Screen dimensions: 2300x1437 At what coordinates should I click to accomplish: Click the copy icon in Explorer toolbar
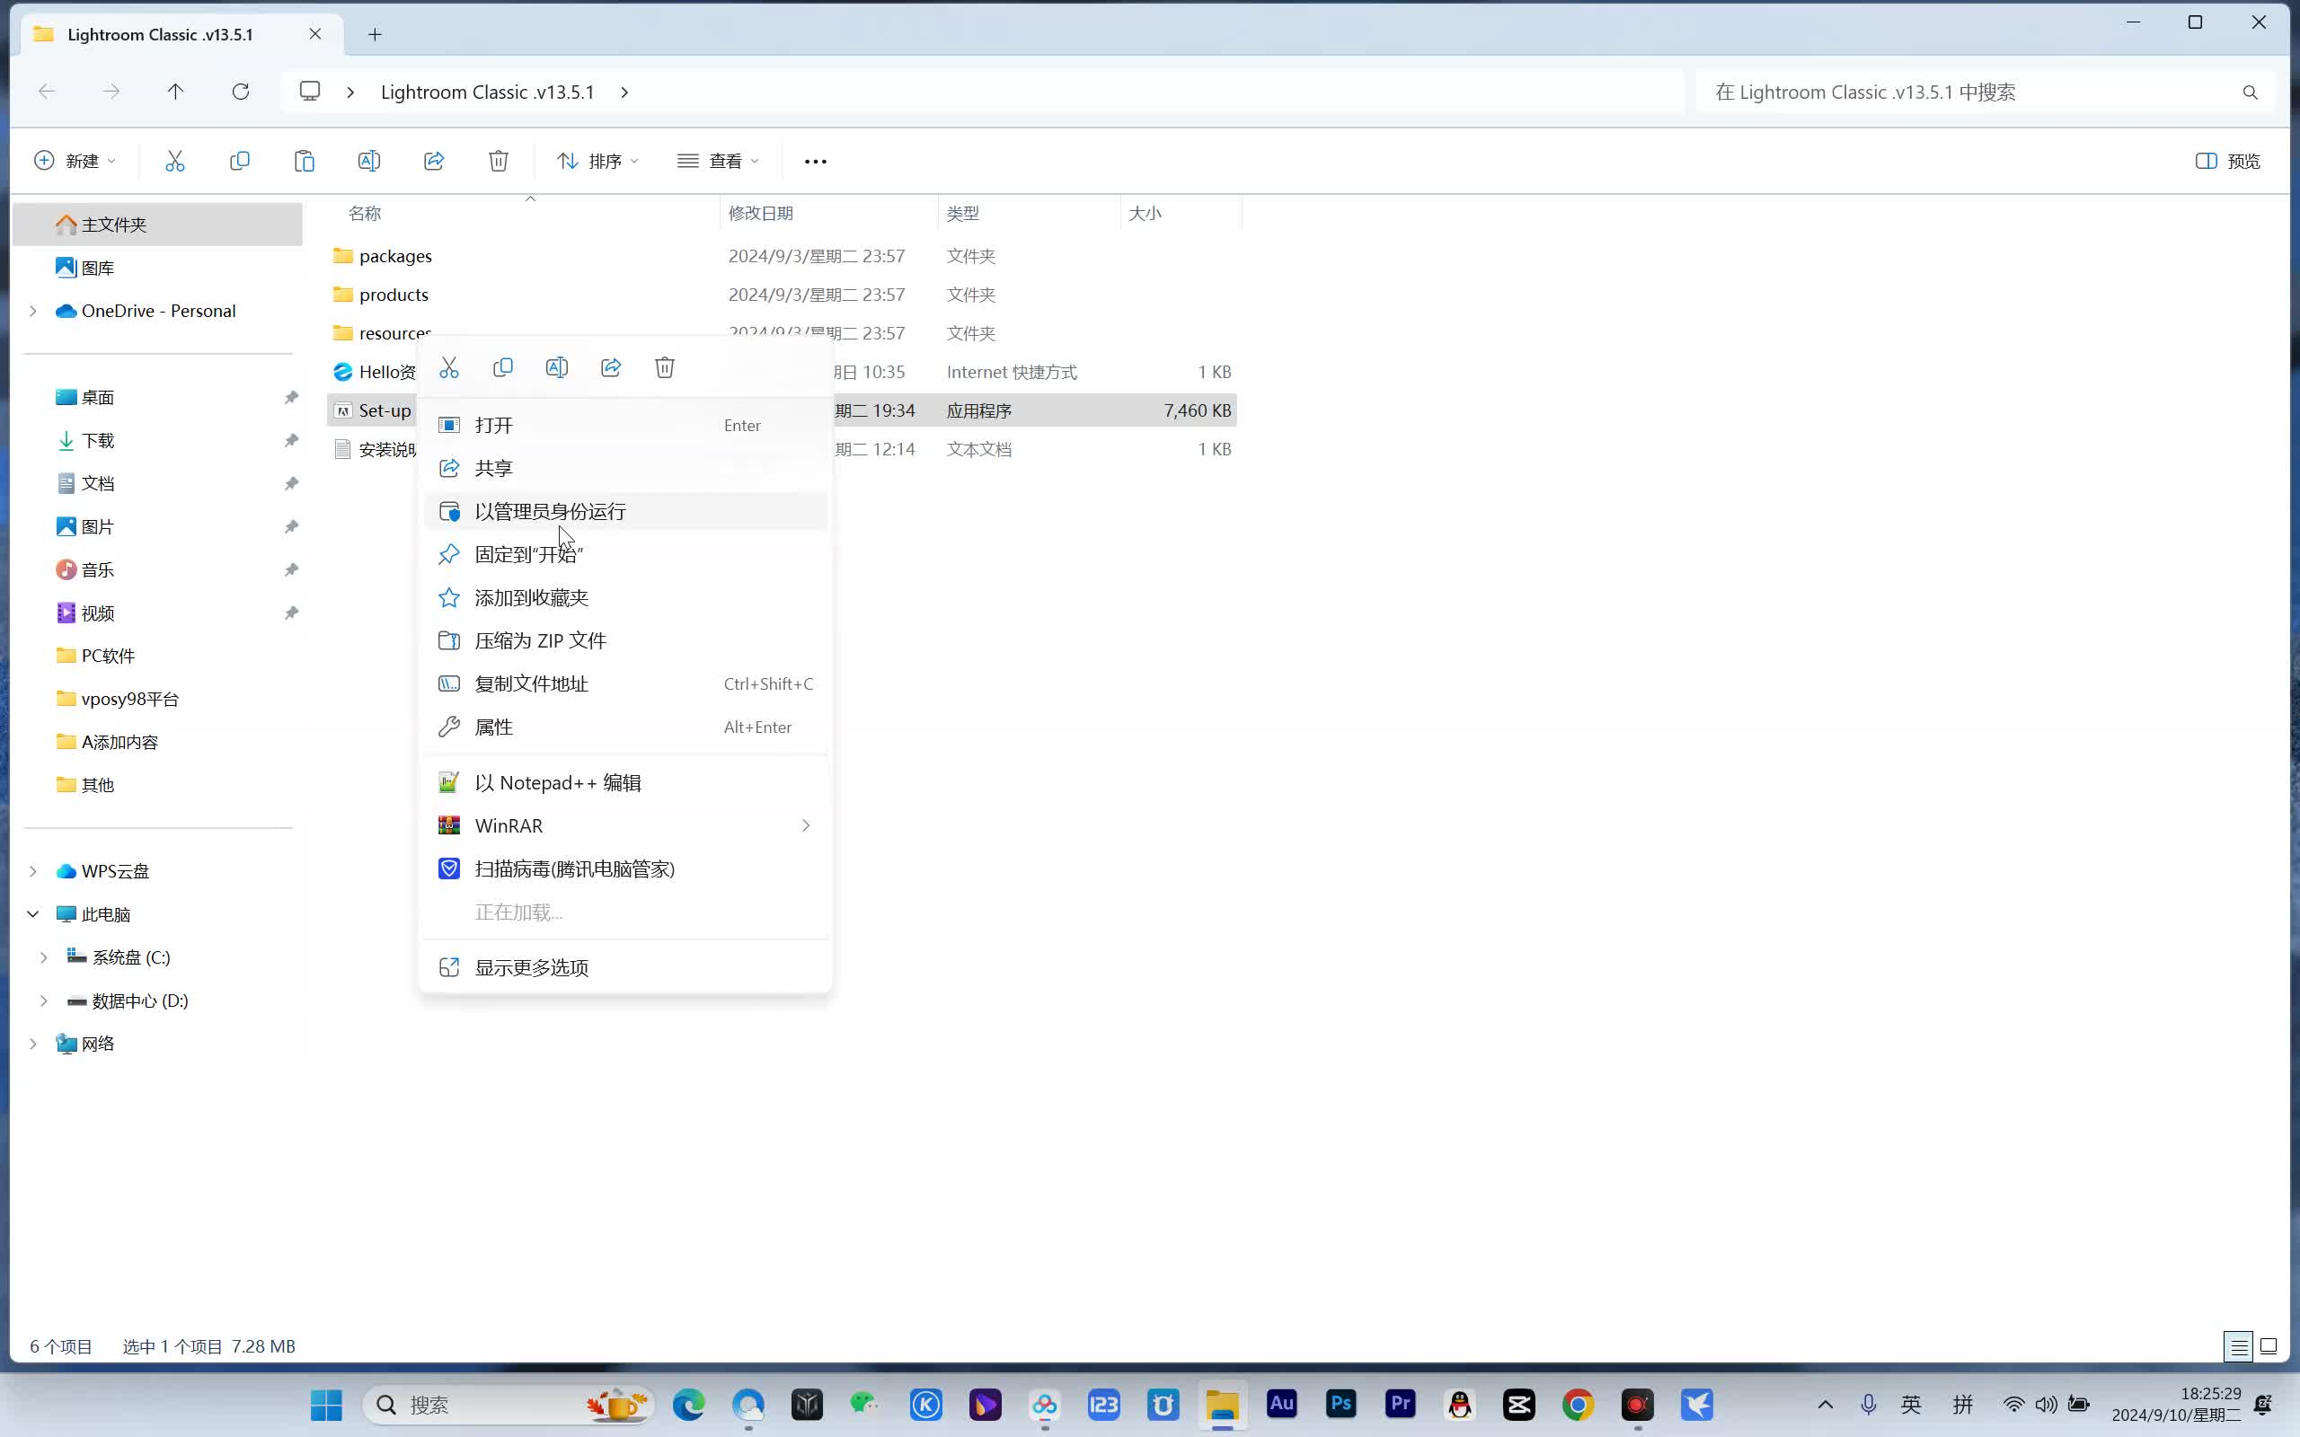[240, 161]
